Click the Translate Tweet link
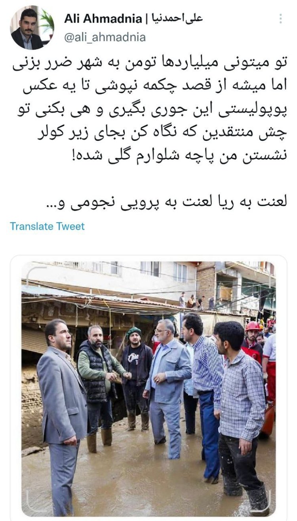 [x=47, y=226]
